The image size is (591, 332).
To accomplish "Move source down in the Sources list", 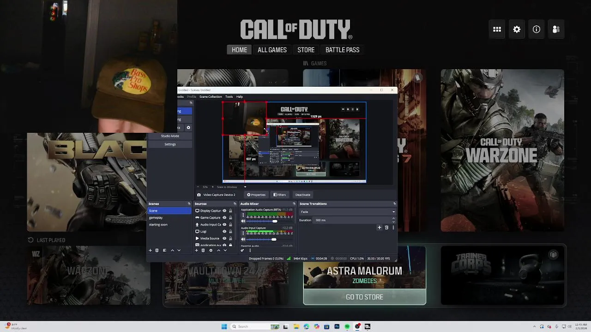I will (225, 250).
